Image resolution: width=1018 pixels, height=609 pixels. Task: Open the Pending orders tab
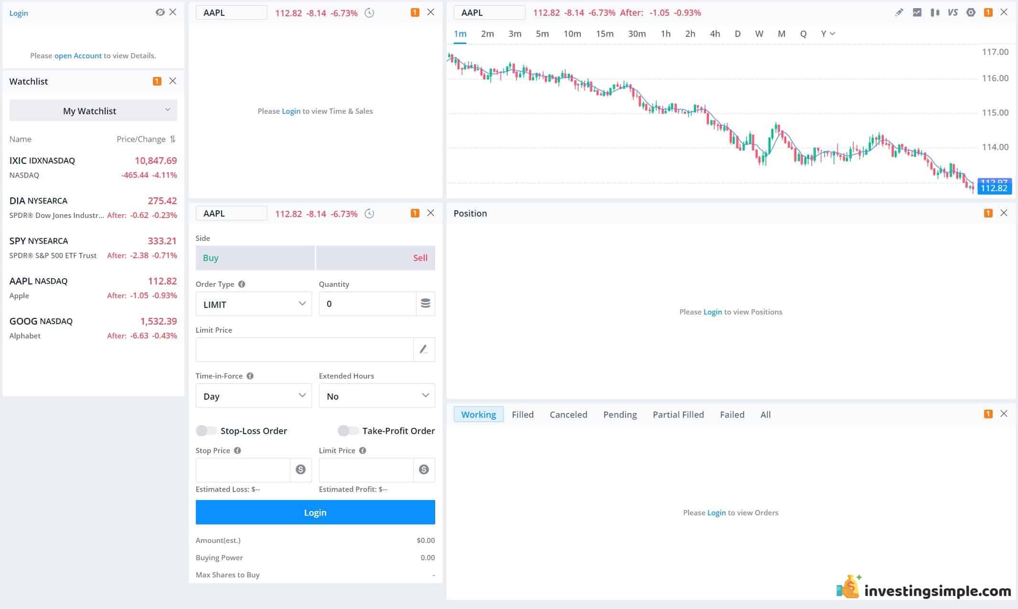click(x=620, y=414)
